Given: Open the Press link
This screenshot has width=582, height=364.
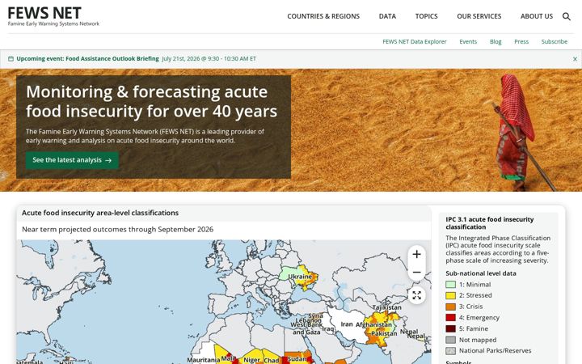Looking at the screenshot, I should [x=521, y=41].
